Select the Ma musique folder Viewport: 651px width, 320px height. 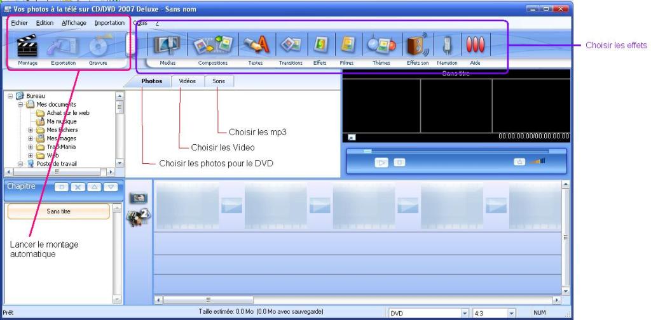pyautogui.click(x=62, y=121)
